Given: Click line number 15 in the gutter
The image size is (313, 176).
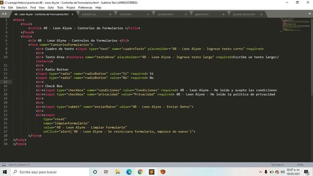Looking at the screenshot, I should tap(5, 82).
